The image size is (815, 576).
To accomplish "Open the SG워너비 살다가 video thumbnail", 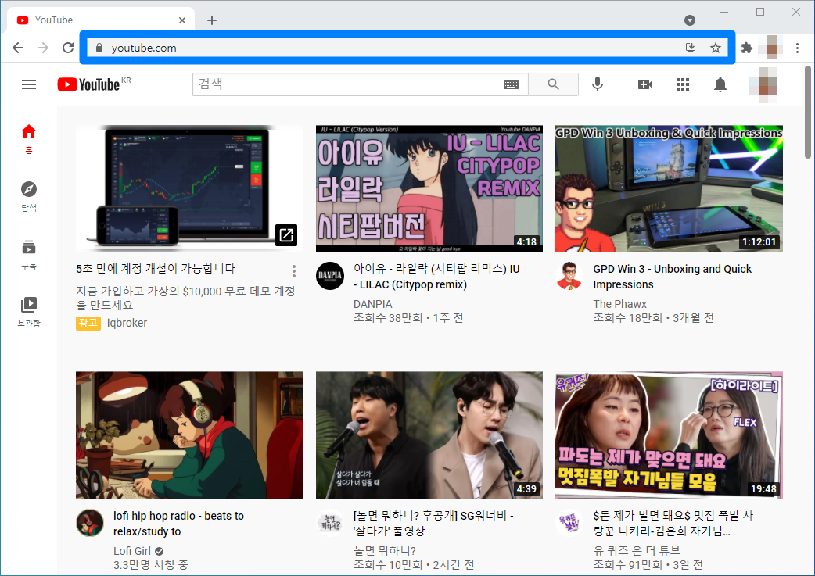I will (x=429, y=435).
